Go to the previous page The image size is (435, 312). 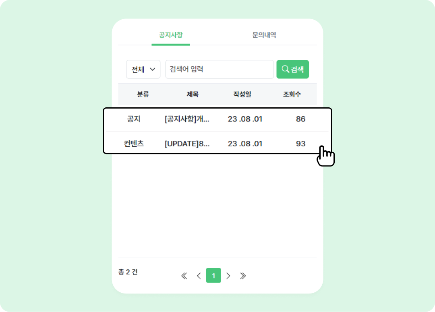199,276
